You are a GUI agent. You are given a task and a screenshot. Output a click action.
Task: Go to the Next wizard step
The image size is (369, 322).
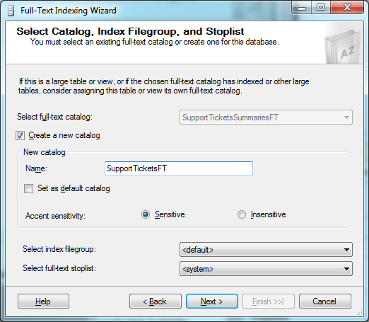tap(212, 301)
